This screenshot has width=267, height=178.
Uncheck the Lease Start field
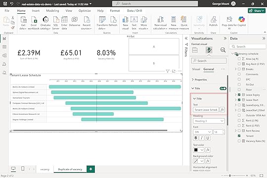point(239,100)
